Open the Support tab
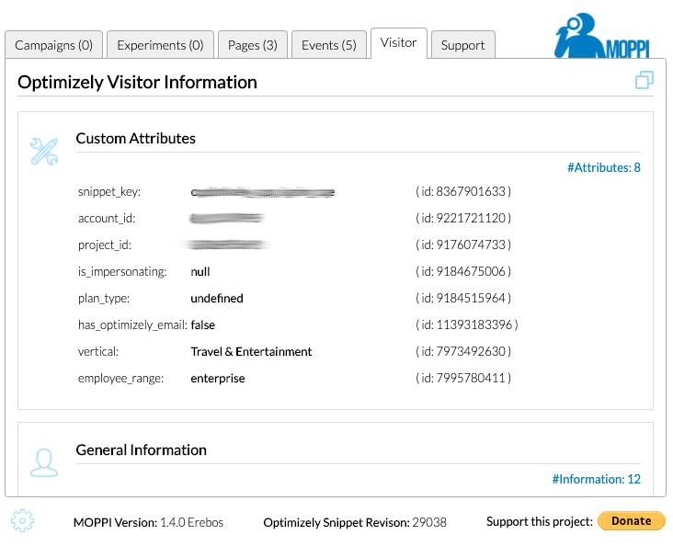 point(462,45)
